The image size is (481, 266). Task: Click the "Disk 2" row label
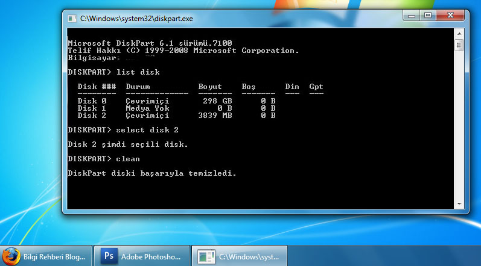(92, 116)
